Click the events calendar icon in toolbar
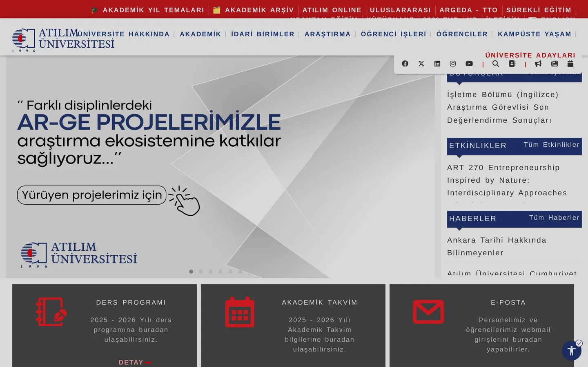The height and width of the screenshot is (367, 588). [570, 64]
